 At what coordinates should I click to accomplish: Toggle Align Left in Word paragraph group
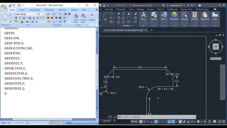tap(48, 18)
